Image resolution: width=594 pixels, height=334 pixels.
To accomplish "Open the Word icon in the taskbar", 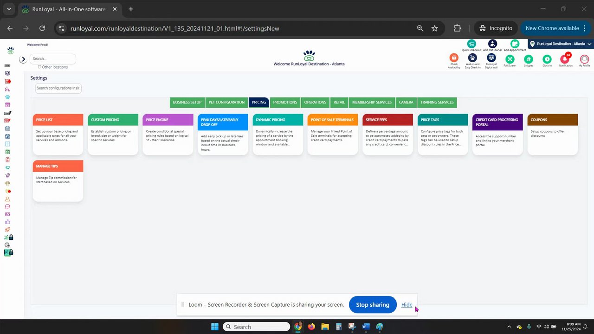I will (x=366, y=327).
